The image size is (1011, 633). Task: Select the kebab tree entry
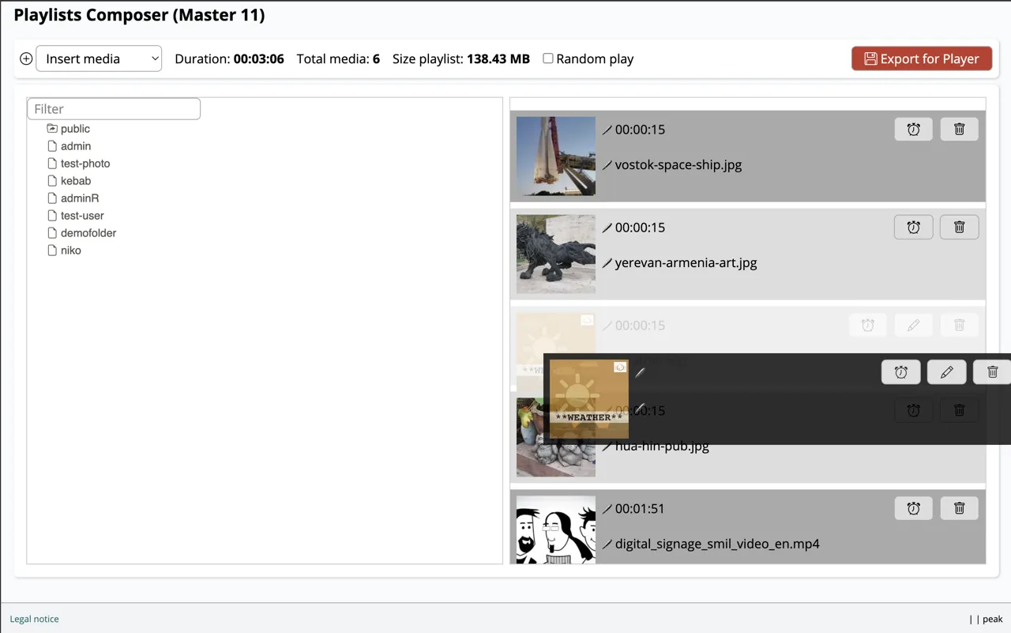point(76,181)
